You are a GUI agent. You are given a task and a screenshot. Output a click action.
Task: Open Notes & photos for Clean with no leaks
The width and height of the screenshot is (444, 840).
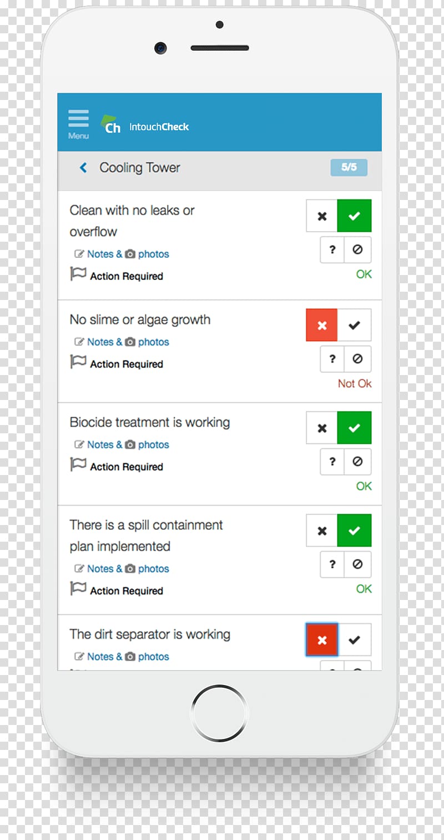pos(122,254)
